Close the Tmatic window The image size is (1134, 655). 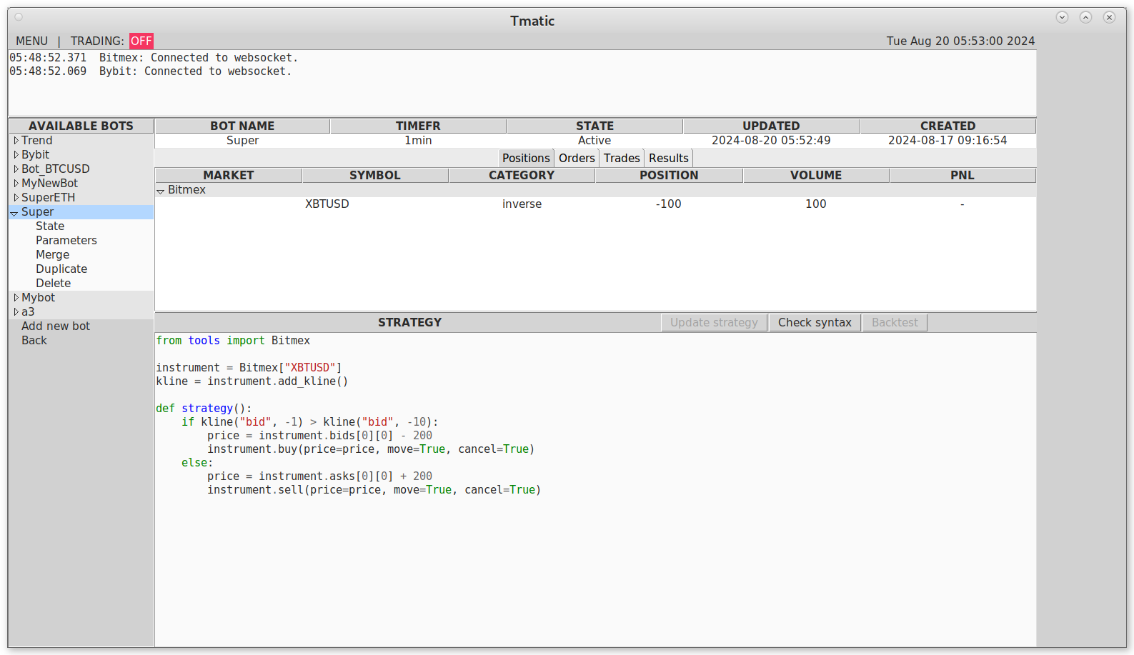(1109, 17)
